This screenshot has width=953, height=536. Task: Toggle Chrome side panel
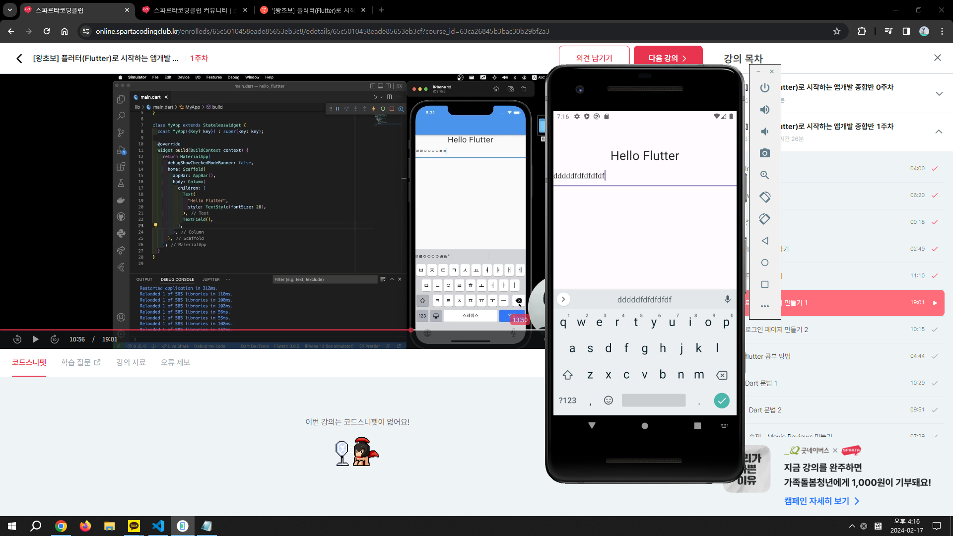click(906, 31)
